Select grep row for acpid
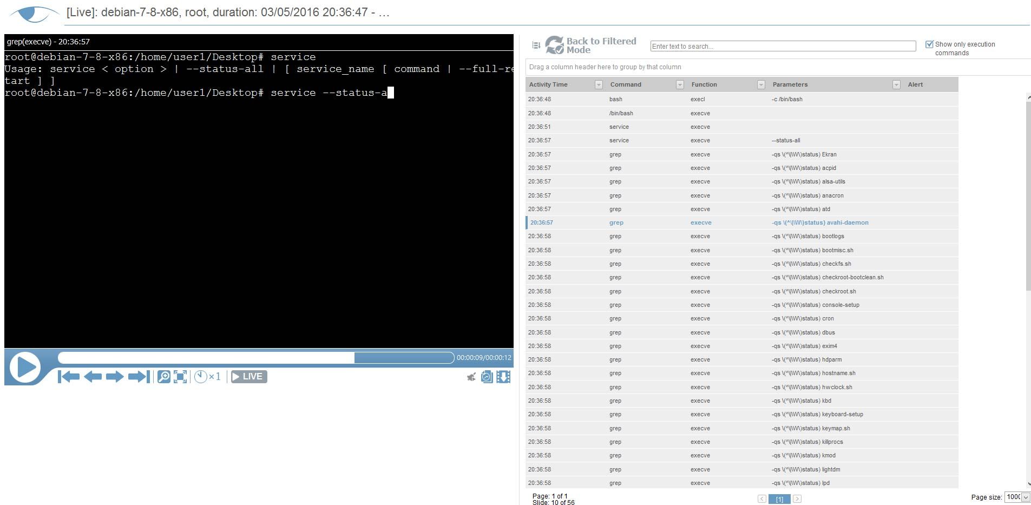1031x505 pixels. coord(741,168)
